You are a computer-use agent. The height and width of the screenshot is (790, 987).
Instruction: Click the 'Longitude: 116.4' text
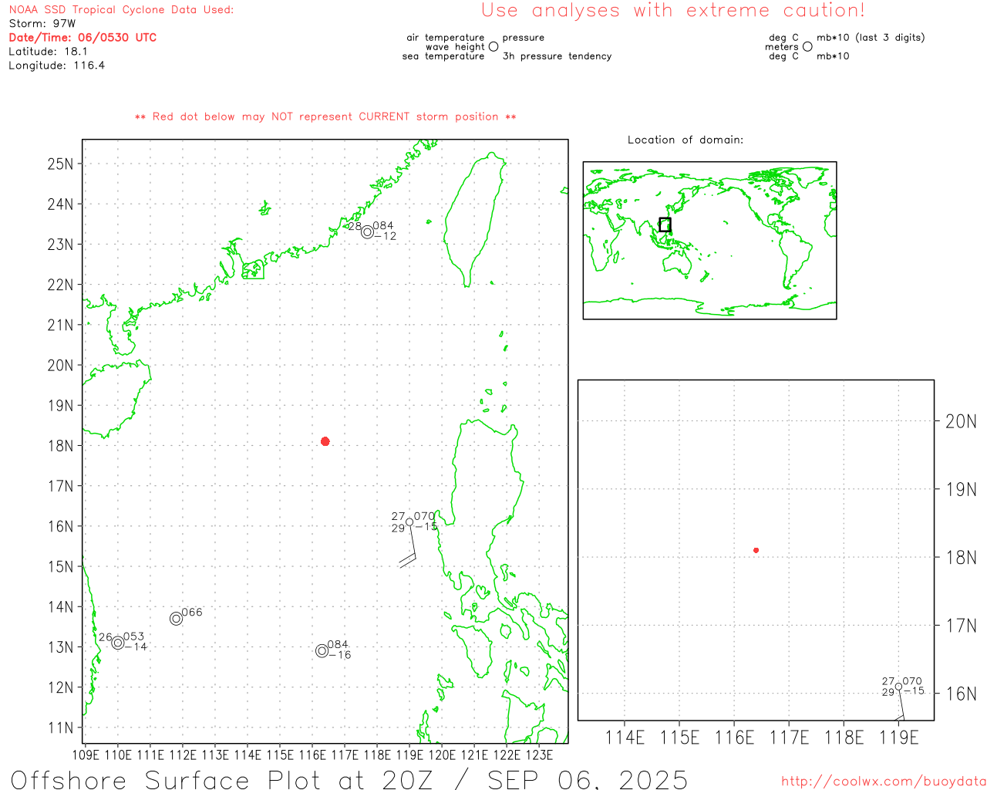56,66
